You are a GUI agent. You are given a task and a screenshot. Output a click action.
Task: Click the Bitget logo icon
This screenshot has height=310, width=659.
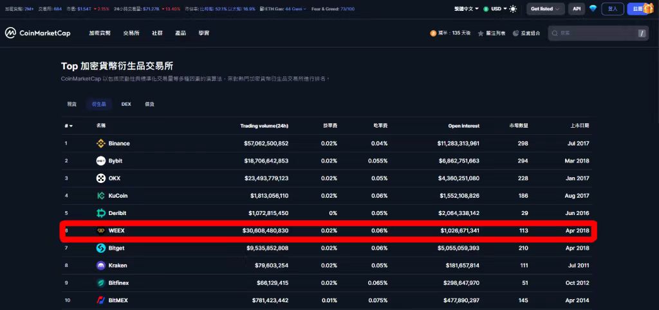pos(101,248)
